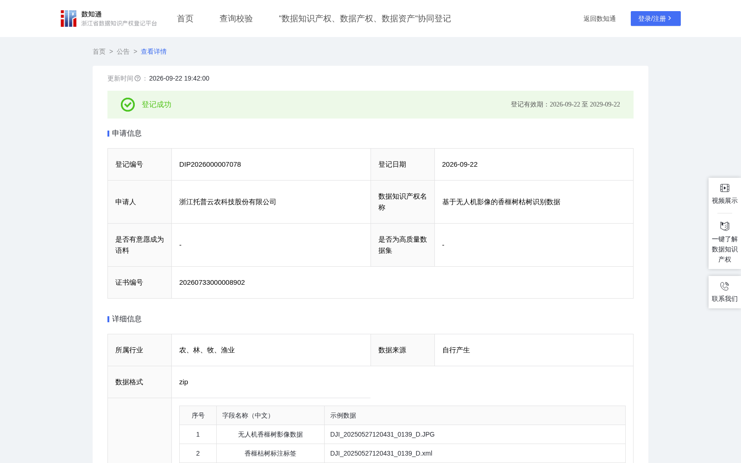Viewport: 741px width, 463px height.
Task: Click the 返回数知通 link
Action: [x=600, y=19]
